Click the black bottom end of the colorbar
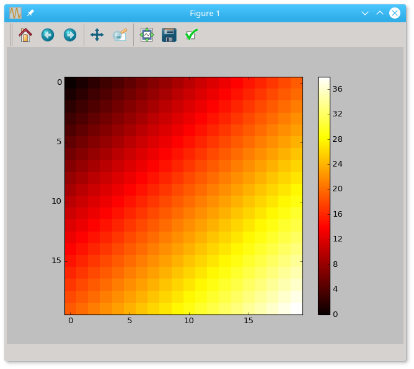The image size is (414, 369). [324, 312]
